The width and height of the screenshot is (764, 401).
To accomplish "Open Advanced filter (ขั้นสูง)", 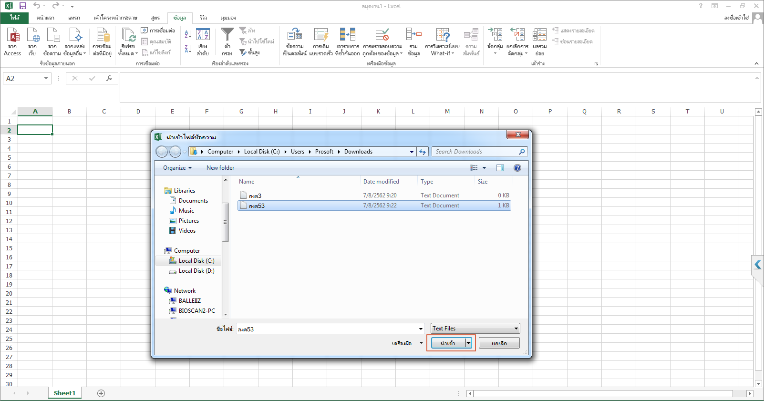I will (250, 52).
